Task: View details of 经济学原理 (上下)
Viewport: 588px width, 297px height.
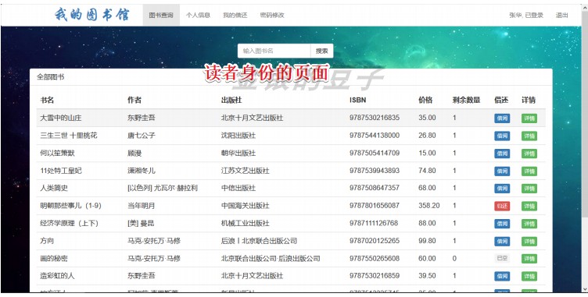Action: pos(529,224)
